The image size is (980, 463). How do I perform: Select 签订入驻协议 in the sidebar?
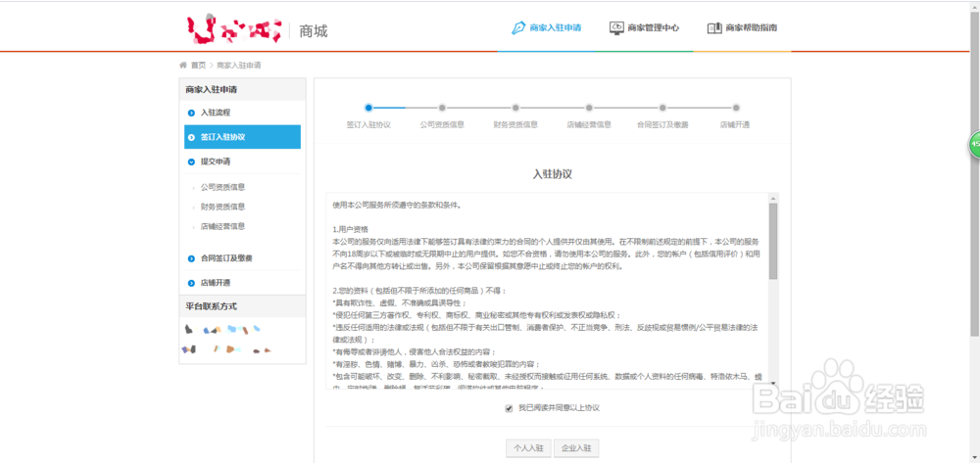pyautogui.click(x=242, y=137)
